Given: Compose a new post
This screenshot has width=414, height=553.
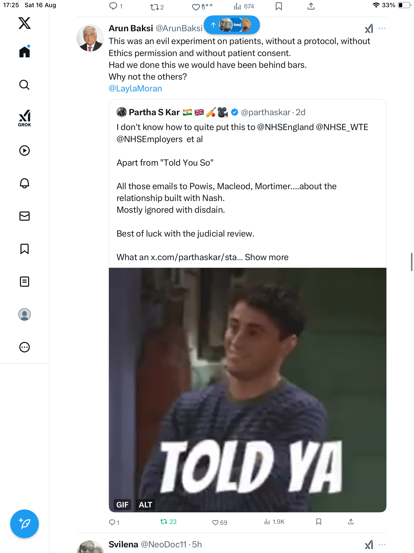Looking at the screenshot, I should coord(25,524).
